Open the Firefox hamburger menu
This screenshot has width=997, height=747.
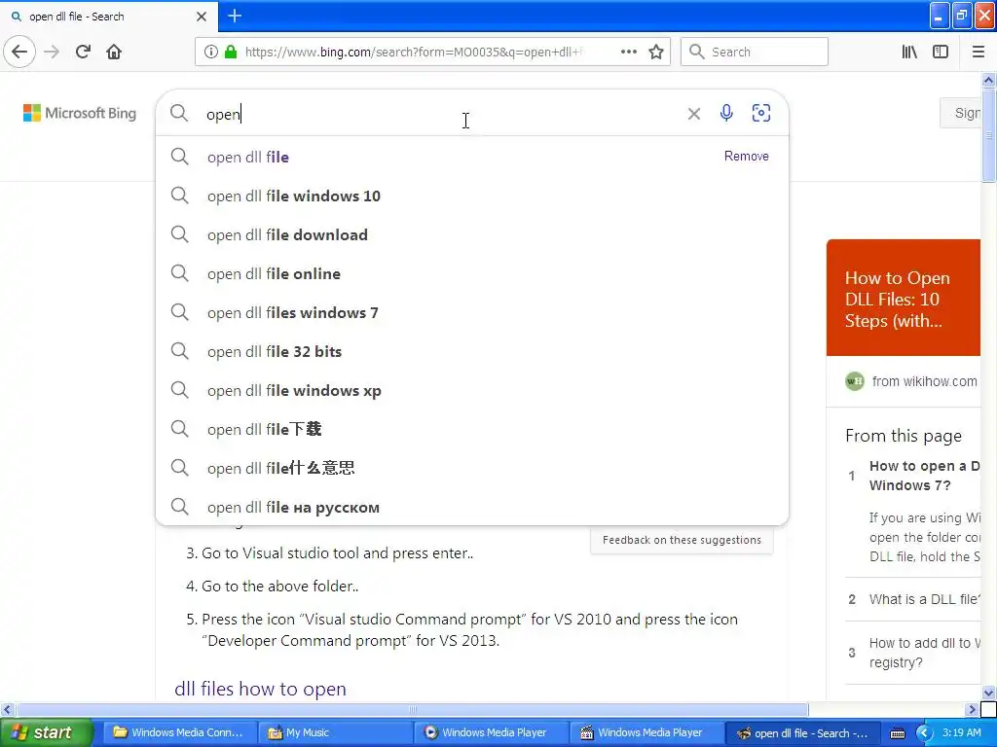tap(978, 52)
